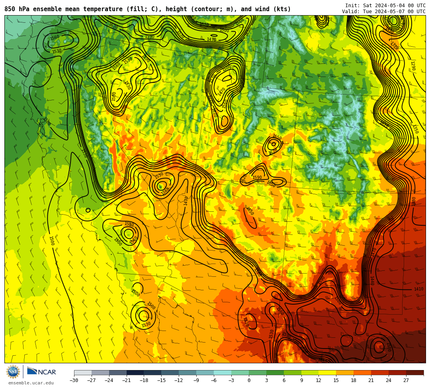This screenshot has height=388, width=430.
Task: Pick the lime swatch between 9 and 12
Action: (x=310, y=372)
